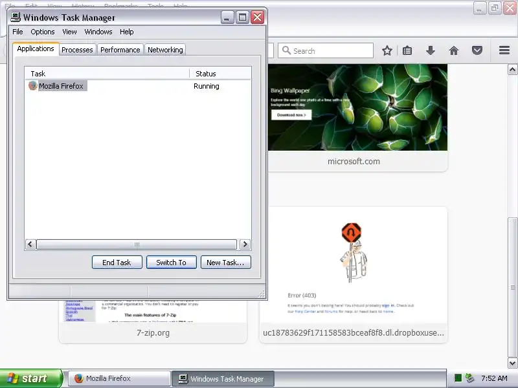The width and height of the screenshot is (518, 388).
Task: Click the task list horizontal scrollbar thumb
Action: [x=137, y=244]
